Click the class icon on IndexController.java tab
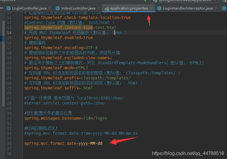This screenshot has width=227, height=159. pyautogui.click(x=58, y=8)
